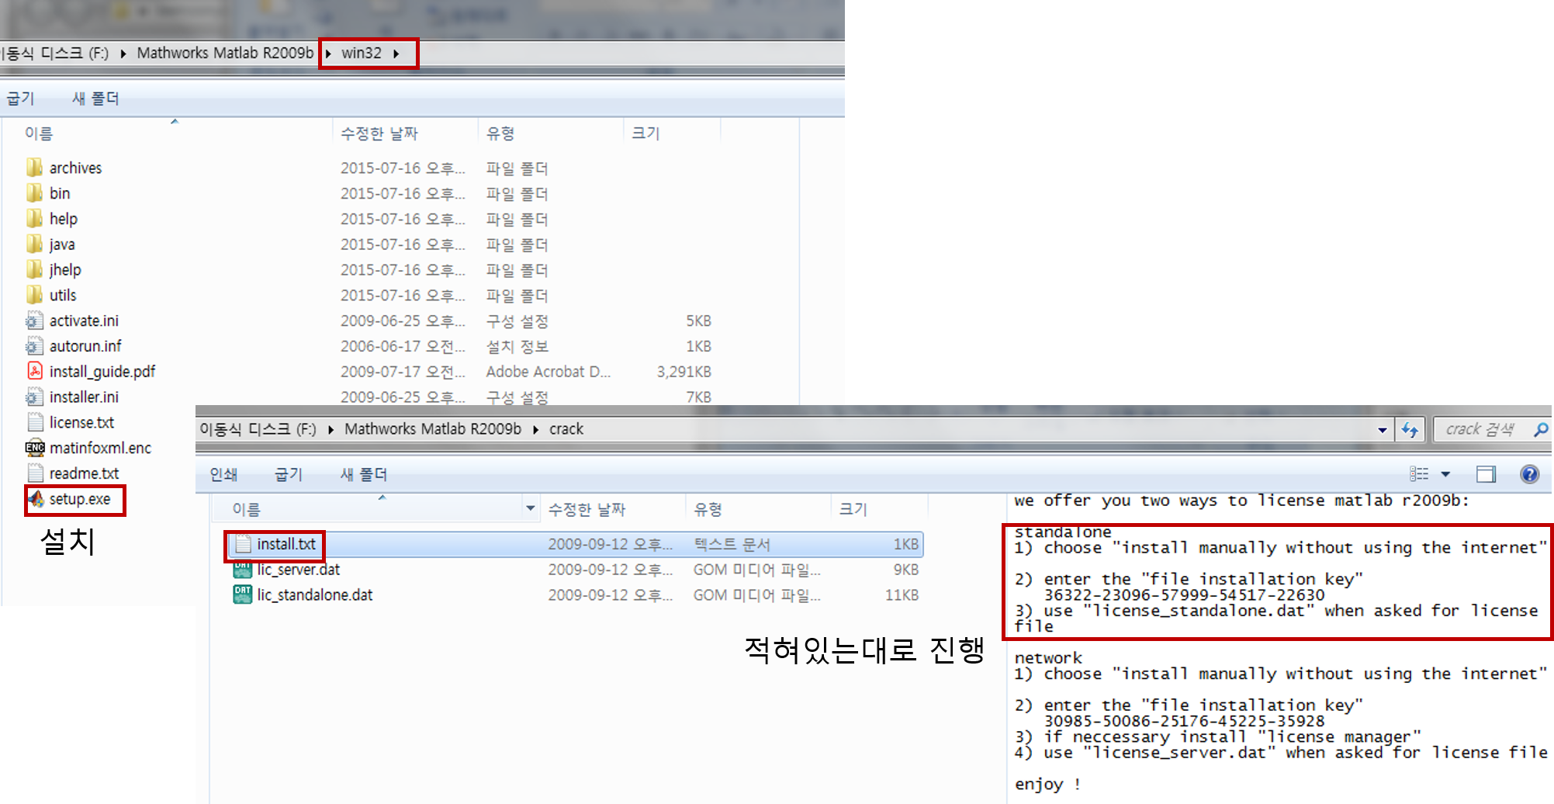
Task: Click the 텍스트 문서 type of install.txt
Action: (732, 544)
